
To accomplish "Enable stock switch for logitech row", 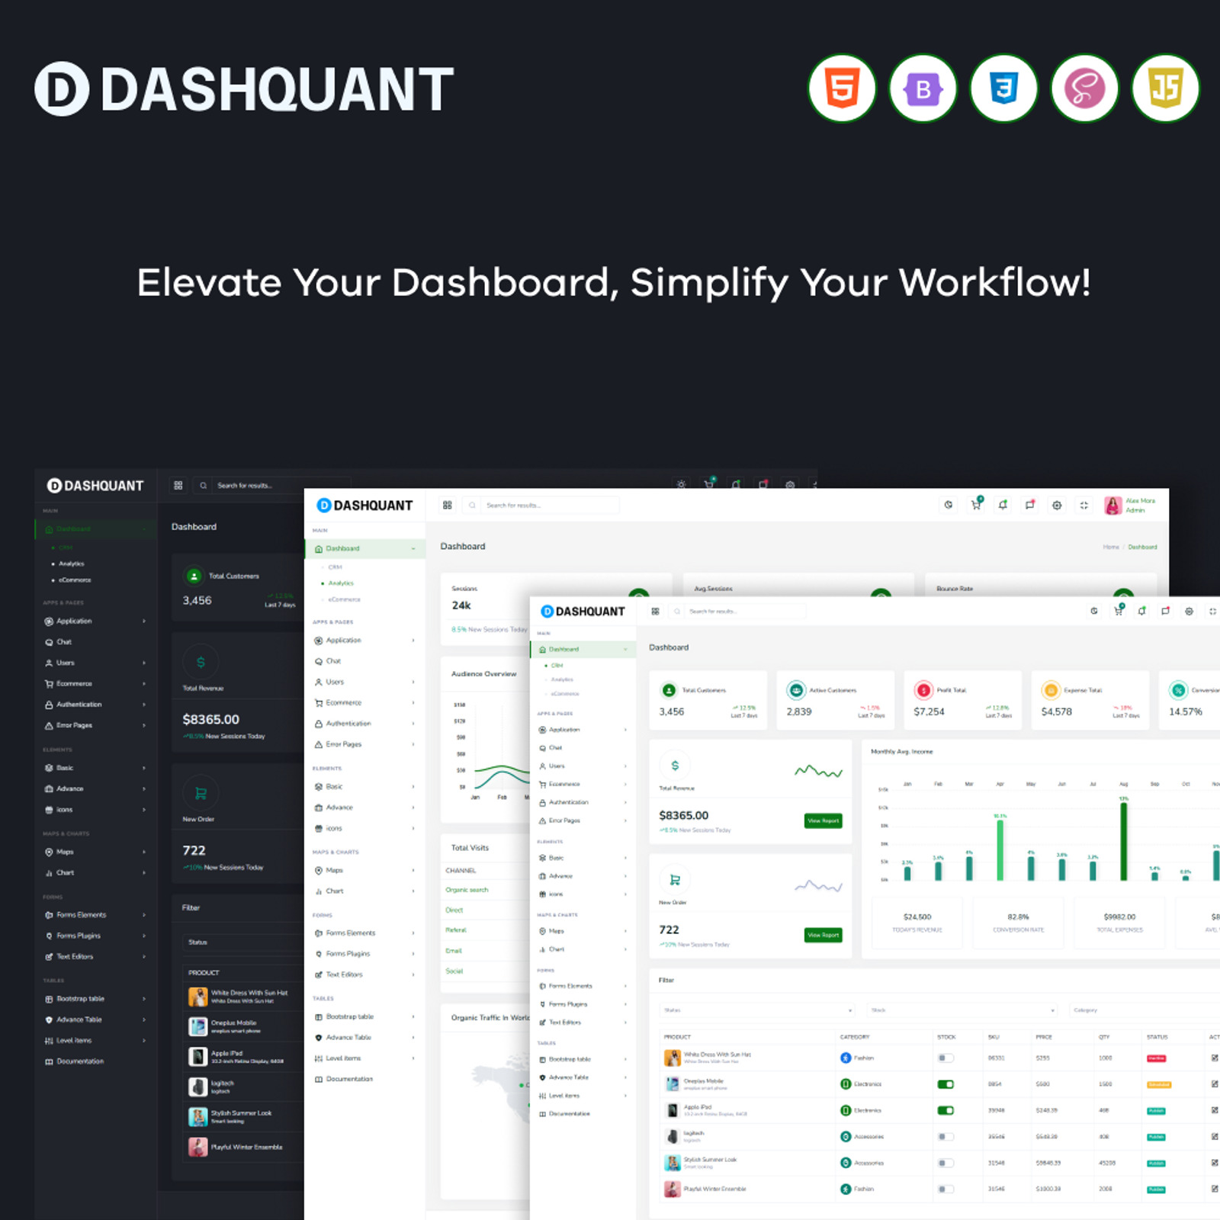I will point(945,1137).
